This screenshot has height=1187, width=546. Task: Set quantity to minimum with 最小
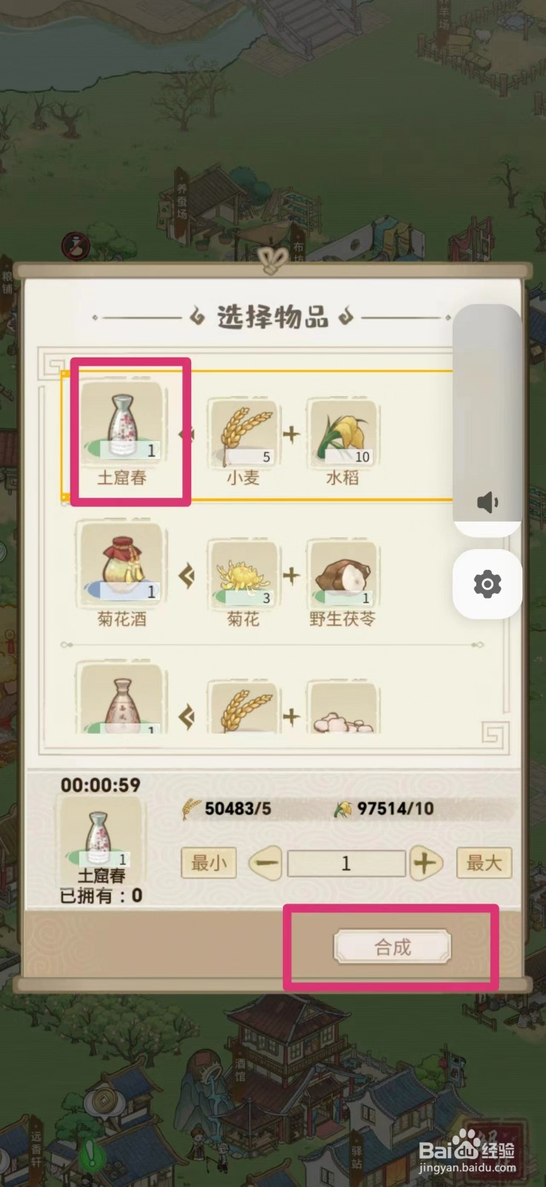[x=209, y=864]
